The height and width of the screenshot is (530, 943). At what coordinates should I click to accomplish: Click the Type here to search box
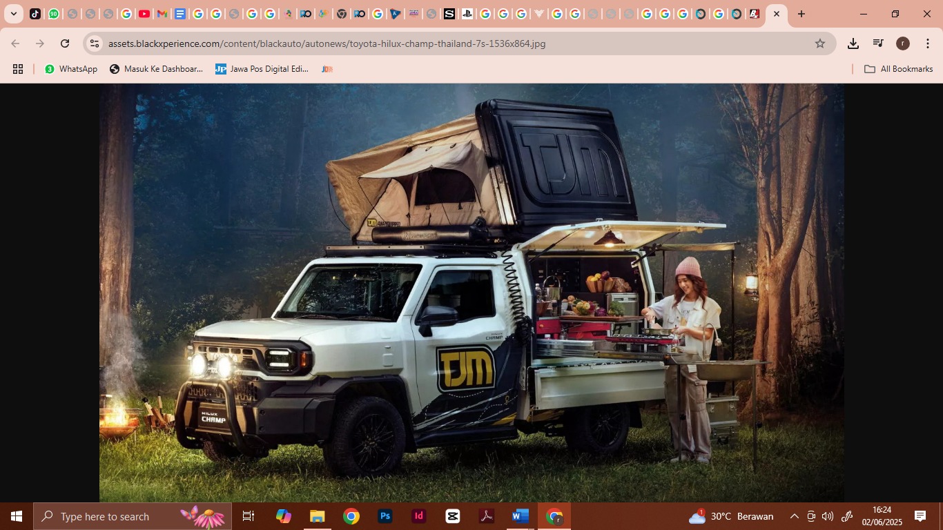pos(133,516)
